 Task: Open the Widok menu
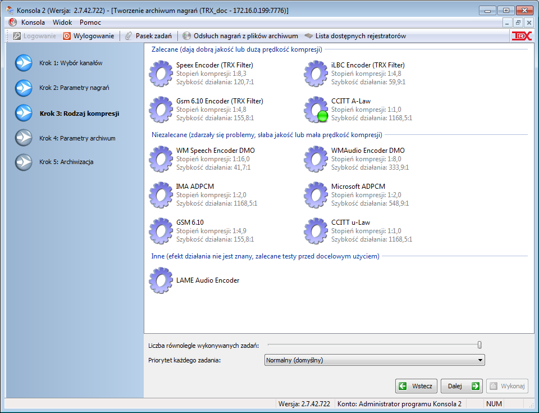pos(62,22)
